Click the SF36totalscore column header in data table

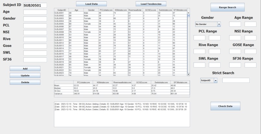tap(180, 10)
